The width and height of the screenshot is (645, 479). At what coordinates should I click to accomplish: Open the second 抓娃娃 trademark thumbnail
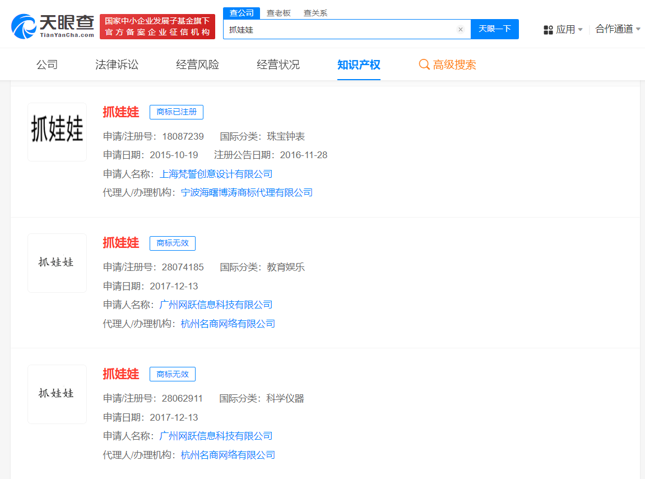point(57,262)
